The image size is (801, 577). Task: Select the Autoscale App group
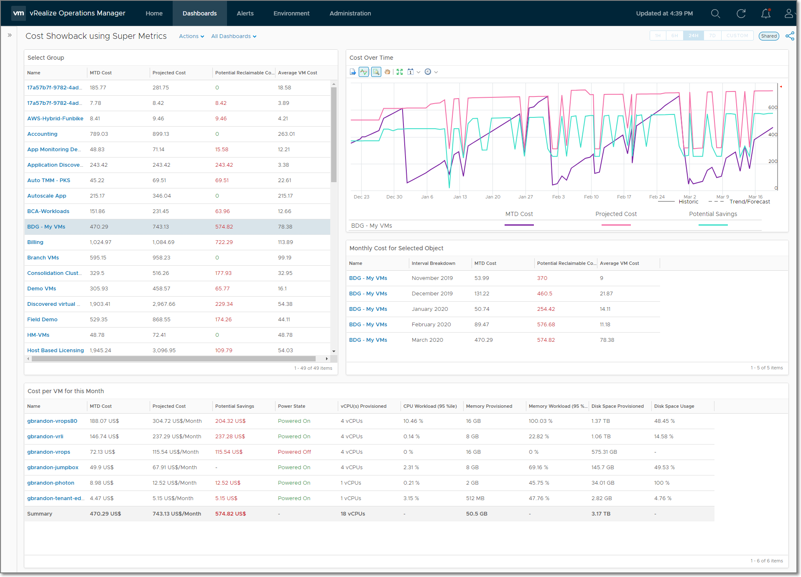point(46,196)
